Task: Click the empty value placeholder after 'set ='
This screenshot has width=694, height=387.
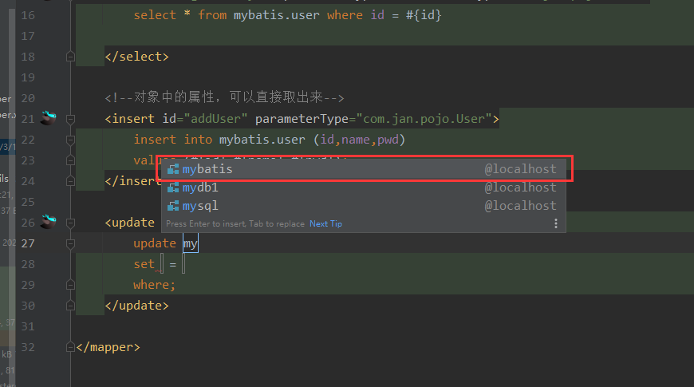Action: [183, 264]
